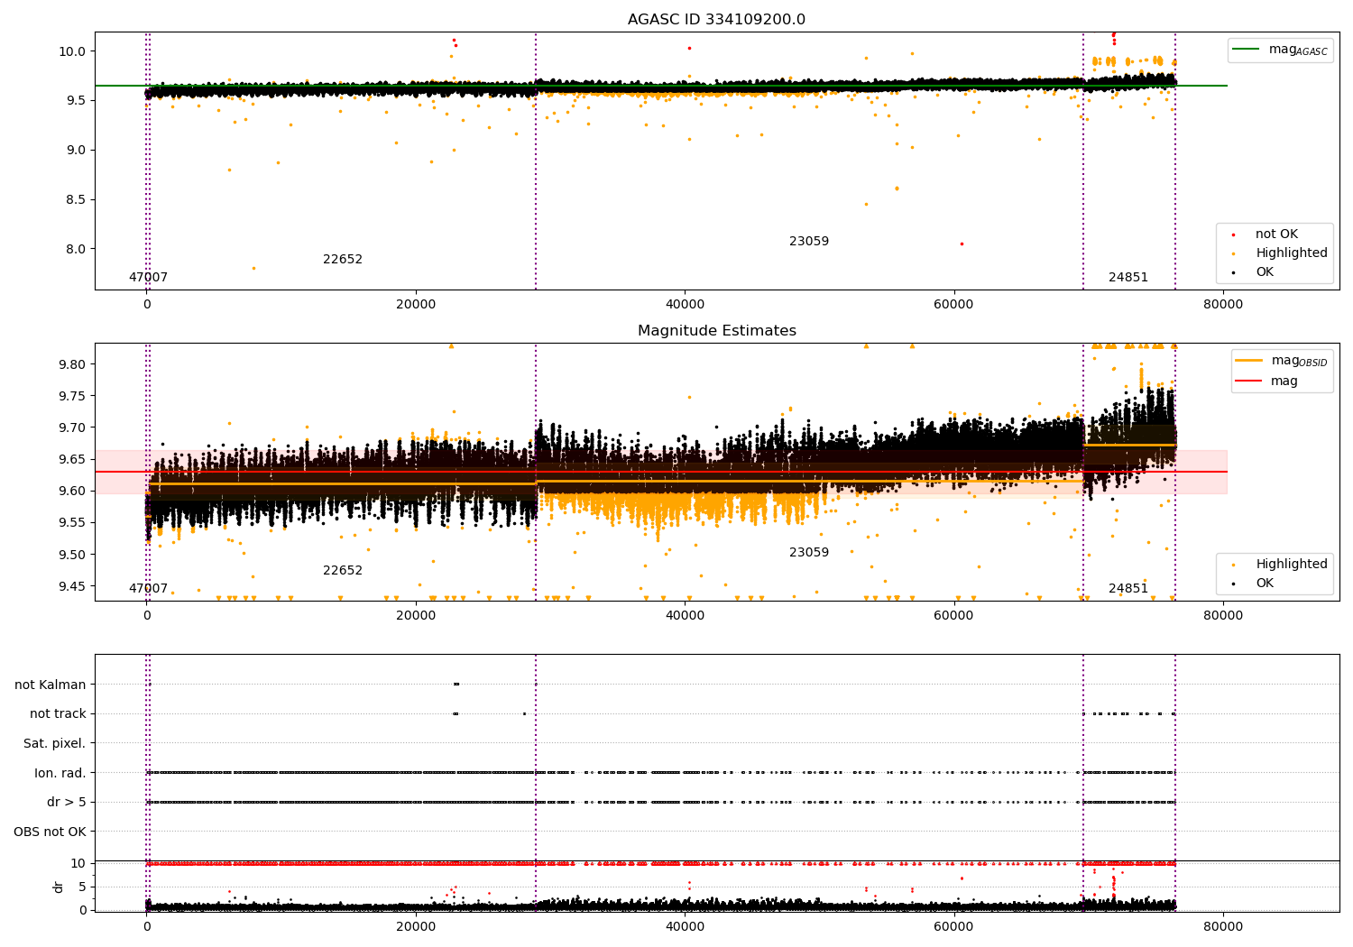Click obsid label 22652 in Magnitude Estimates plot
The width and height of the screenshot is (1353, 947).
(x=343, y=571)
